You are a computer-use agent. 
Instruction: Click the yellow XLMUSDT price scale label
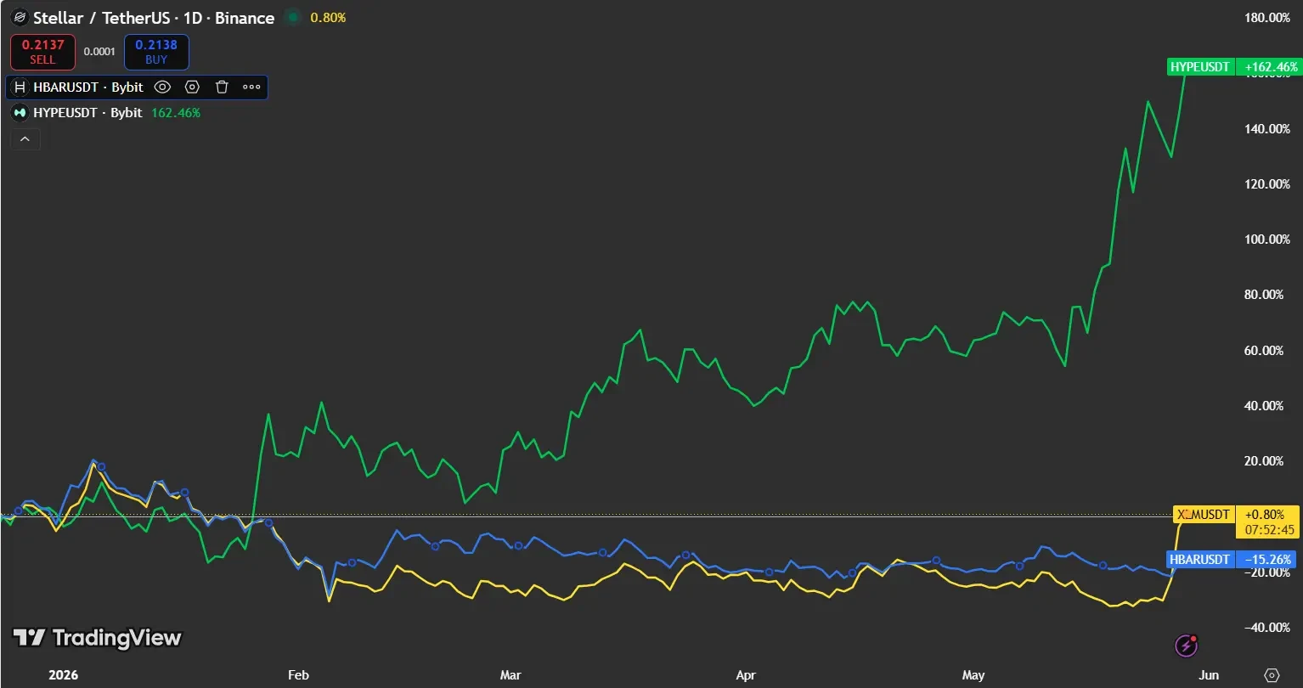pyautogui.click(x=1204, y=515)
